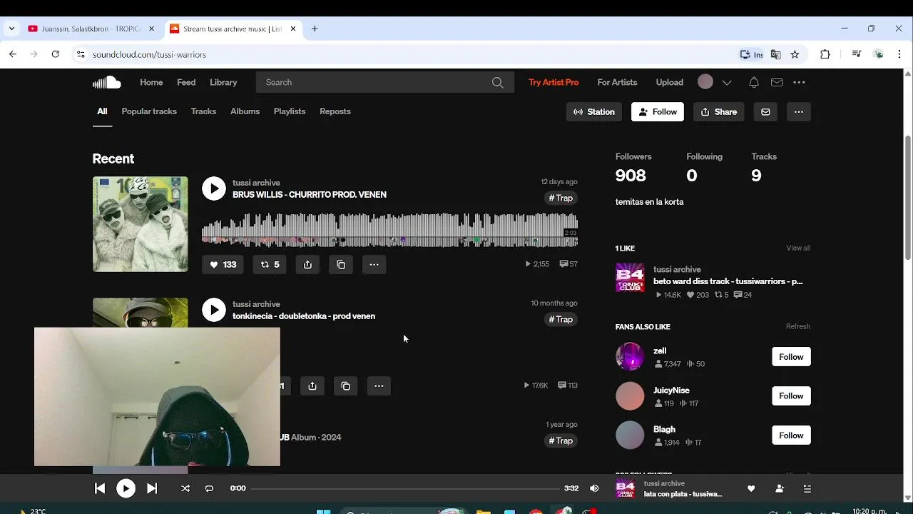Follow artist from the player bar icon

click(779, 488)
